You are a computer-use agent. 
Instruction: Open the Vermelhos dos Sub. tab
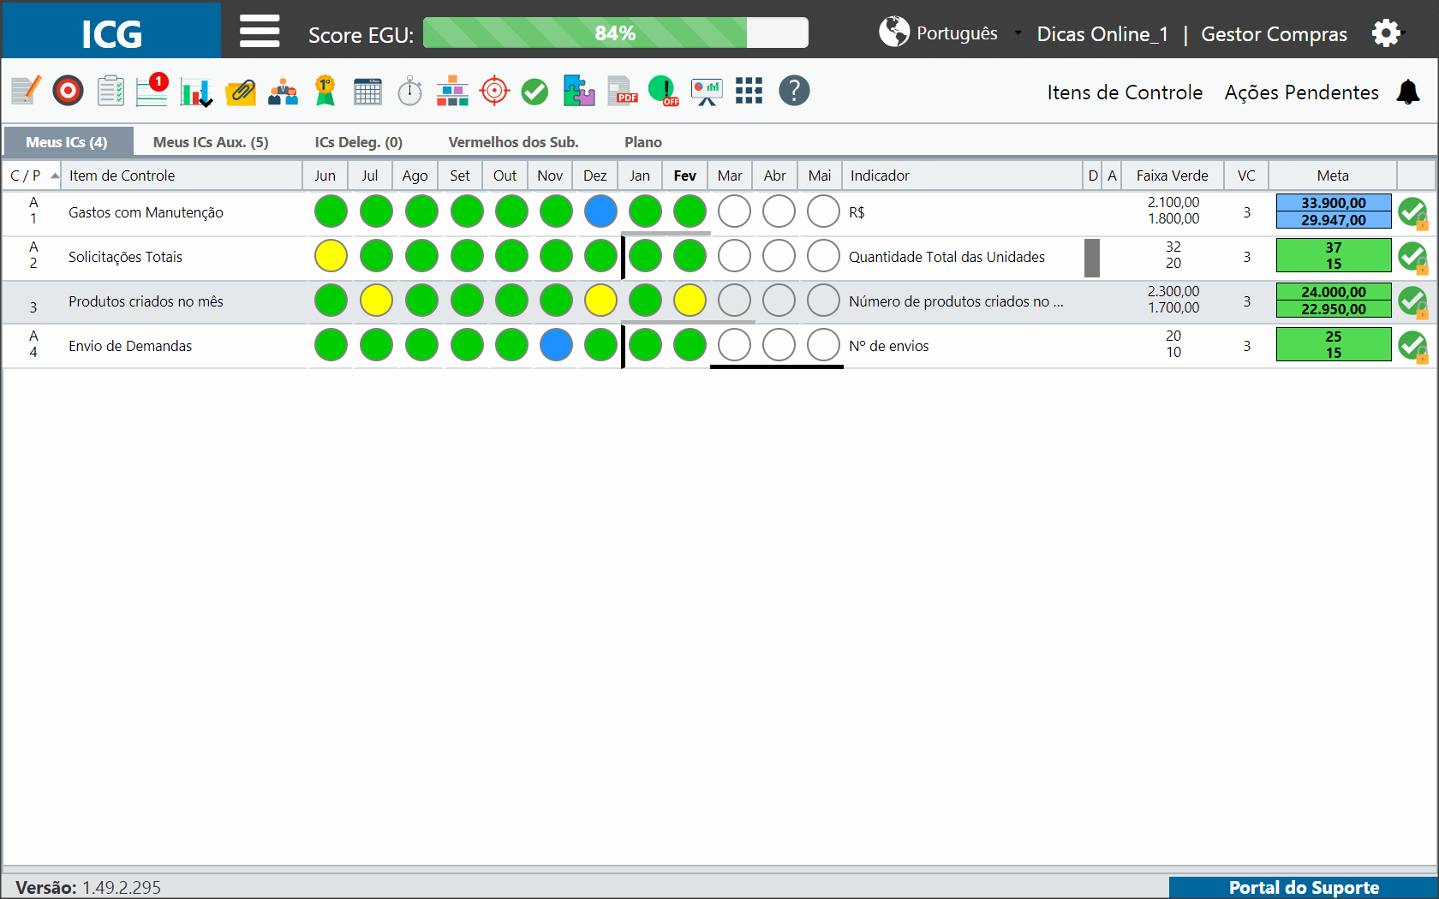(514, 142)
